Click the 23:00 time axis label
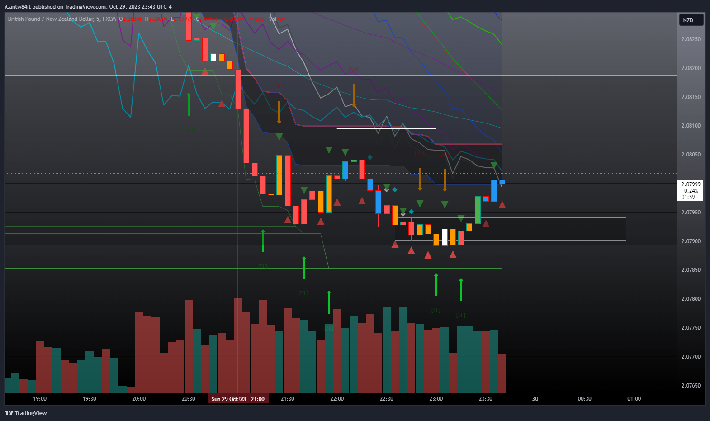The height and width of the screenshot is (421, 710). (436, 399)
